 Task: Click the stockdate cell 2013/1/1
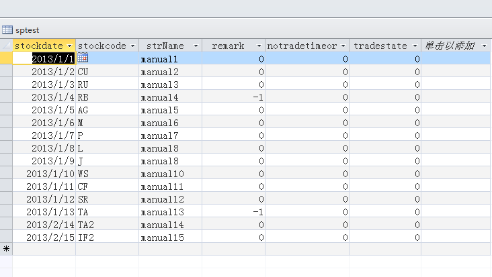point(52,59)
